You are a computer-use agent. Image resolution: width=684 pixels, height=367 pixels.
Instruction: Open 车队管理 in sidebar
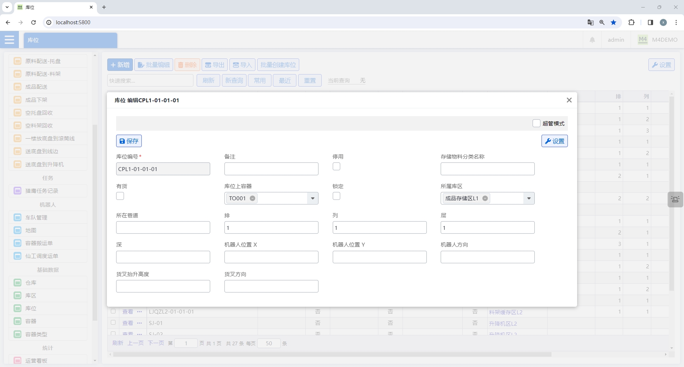(x=48, y=217)
